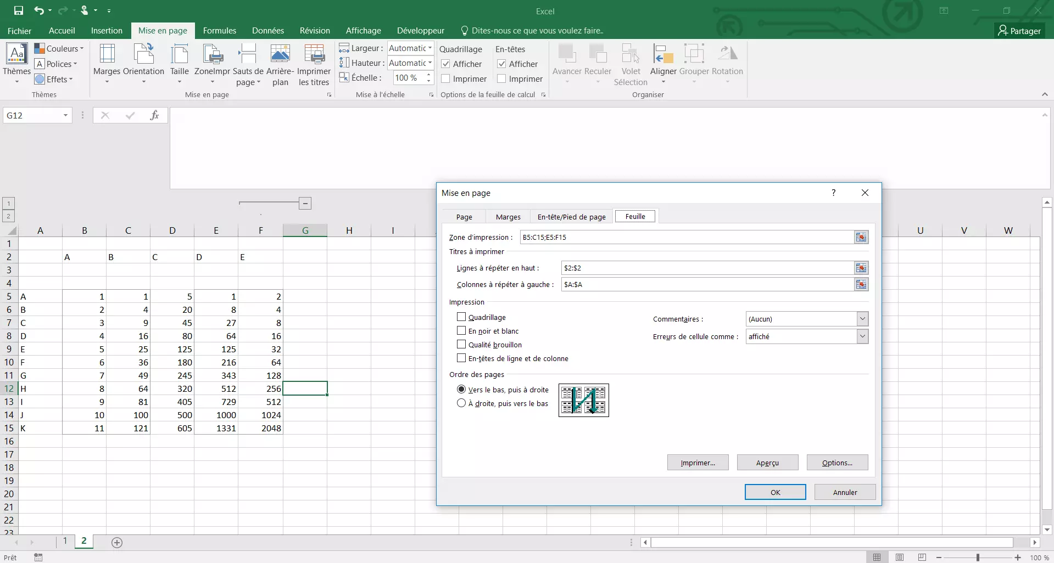The image size is (1054, 563).
Task: Open the Volet Sélection pane icon
Action: click(x=631, y=54)
